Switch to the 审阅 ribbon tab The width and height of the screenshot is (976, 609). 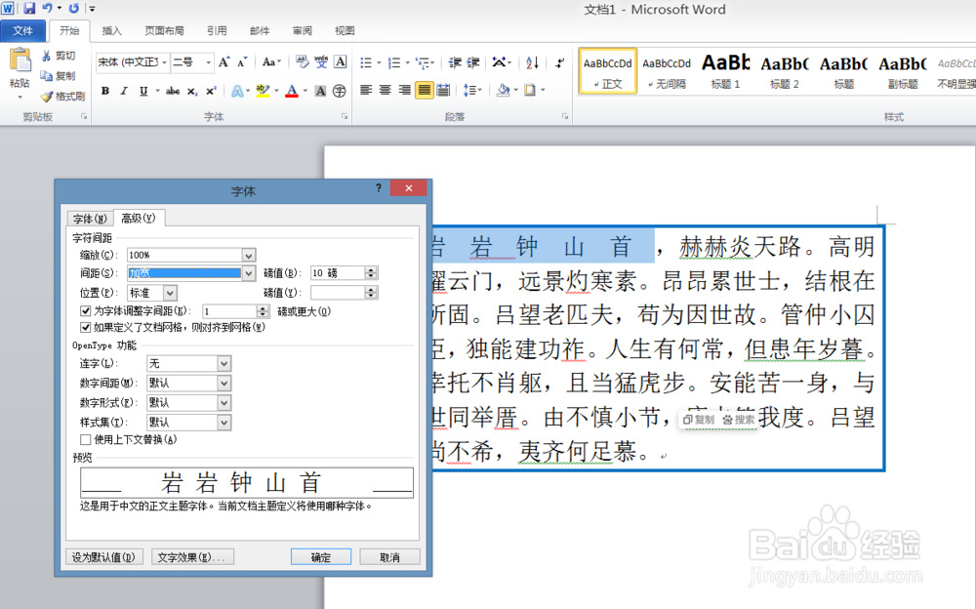(302, 30)
